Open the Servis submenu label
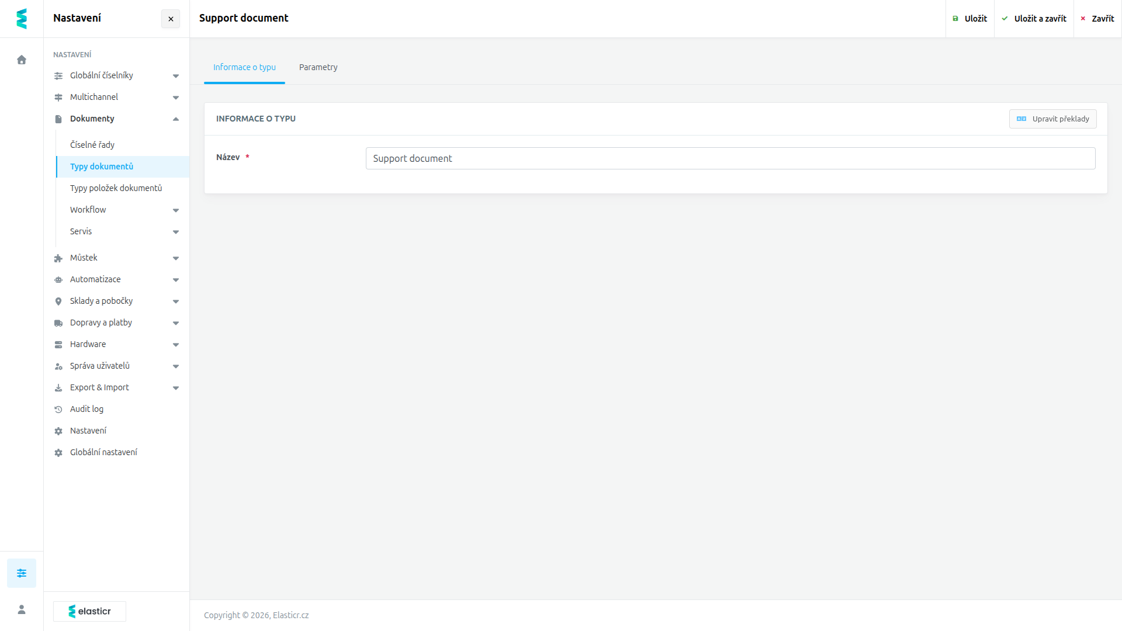The width and height of the screenshot is (1122, 631). [81, 231]
